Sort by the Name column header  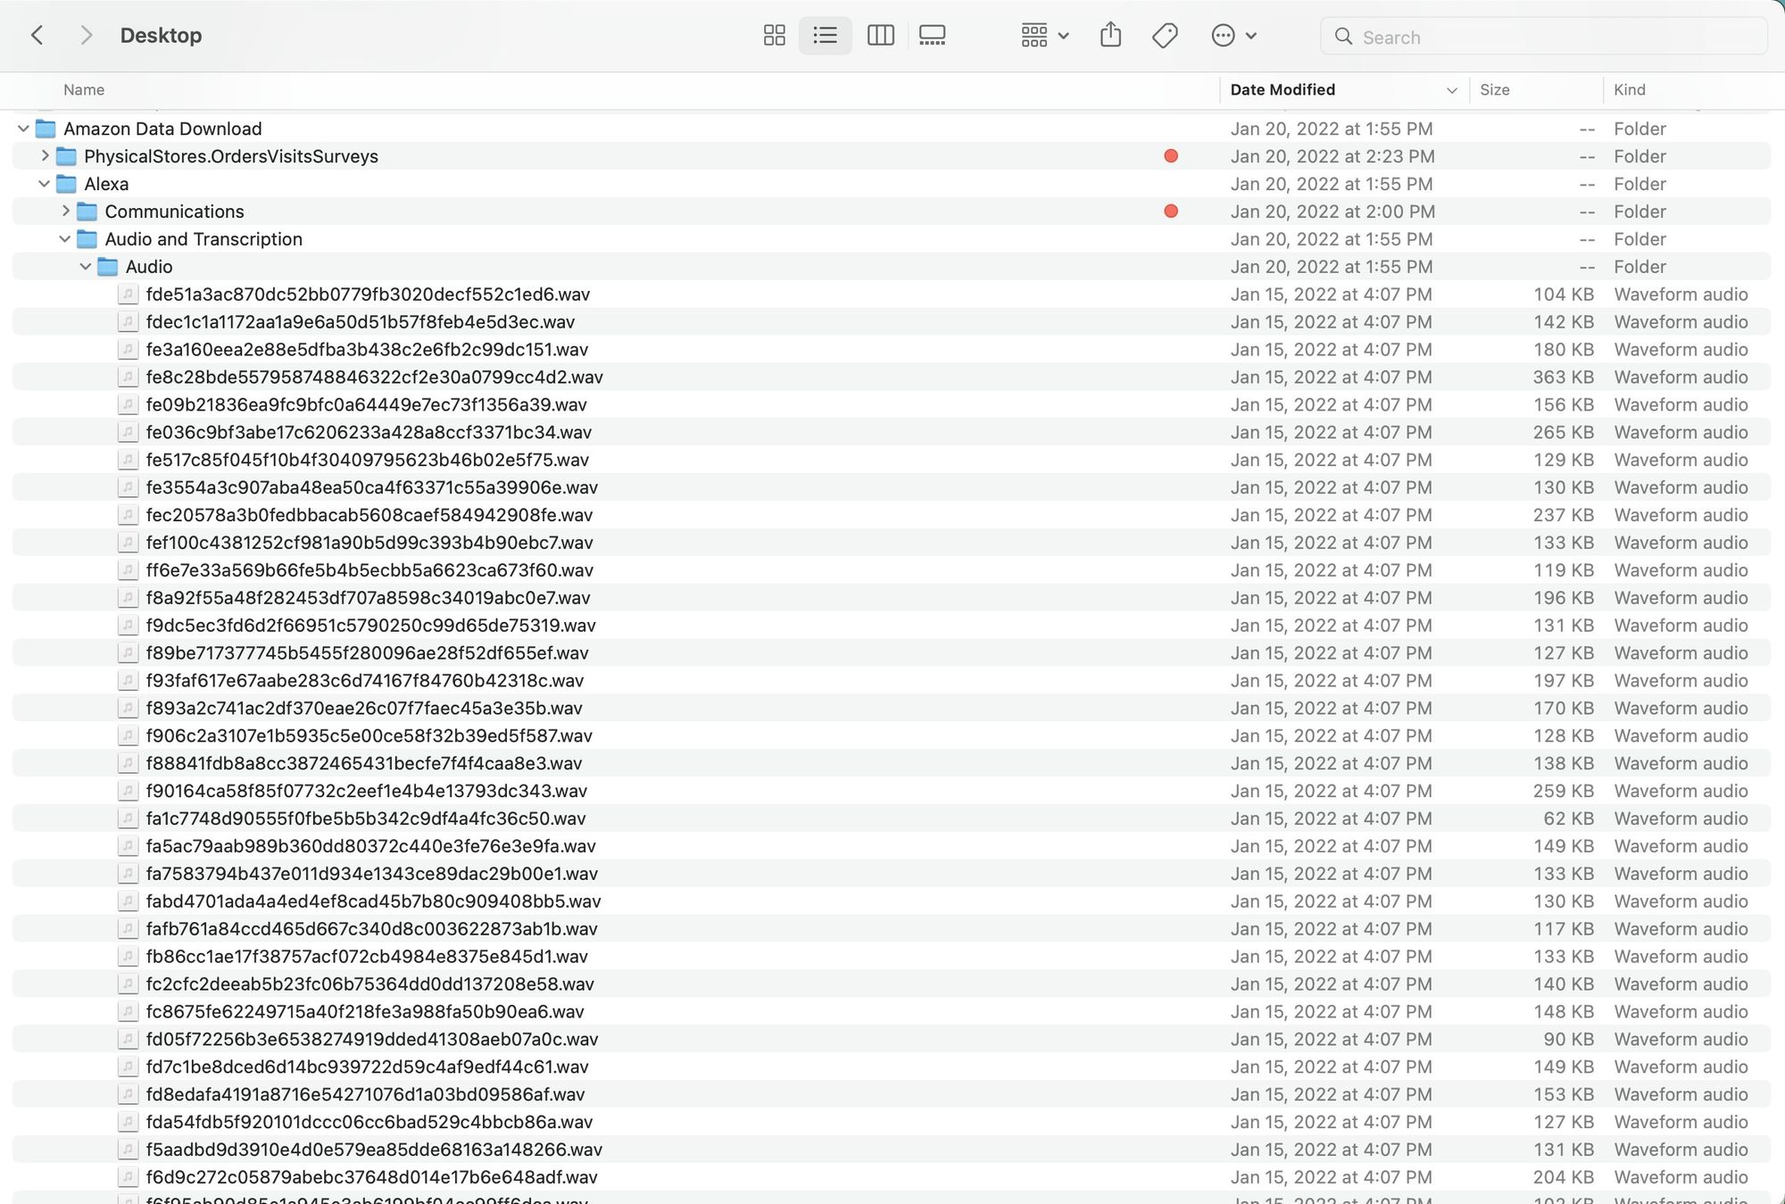(84, 90)
